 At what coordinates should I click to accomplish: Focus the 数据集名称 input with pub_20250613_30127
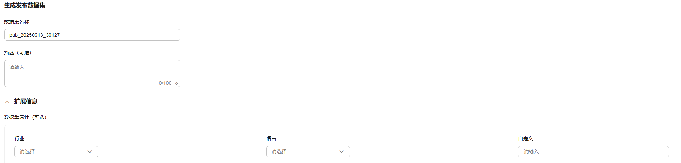[92, 35]
